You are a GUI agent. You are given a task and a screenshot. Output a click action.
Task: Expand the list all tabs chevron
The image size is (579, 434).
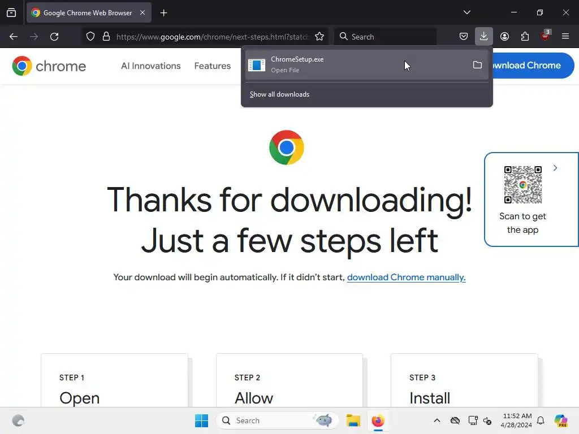click(x=466, y=12)
